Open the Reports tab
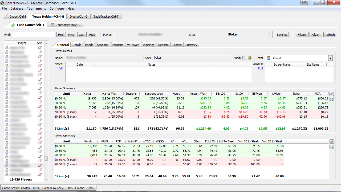This screenshot has height=192, width=341. point(163,45)
